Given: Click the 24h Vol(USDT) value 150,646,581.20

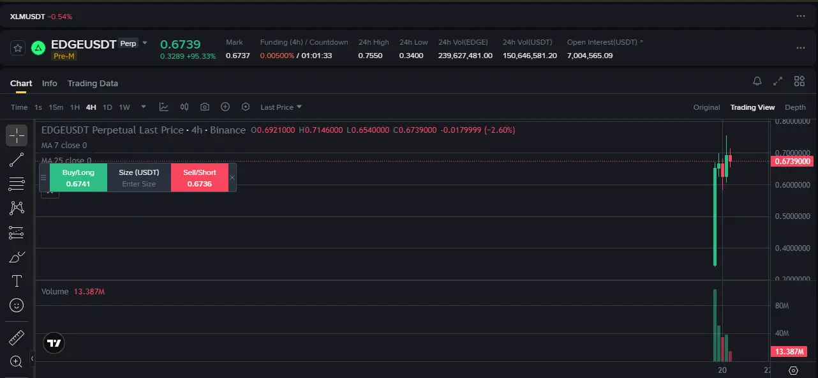Looking at the screenshot, I should pos(530,56).
